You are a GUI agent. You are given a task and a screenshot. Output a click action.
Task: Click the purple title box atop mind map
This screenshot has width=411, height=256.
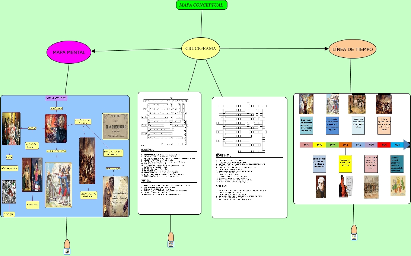pos(56,98)
